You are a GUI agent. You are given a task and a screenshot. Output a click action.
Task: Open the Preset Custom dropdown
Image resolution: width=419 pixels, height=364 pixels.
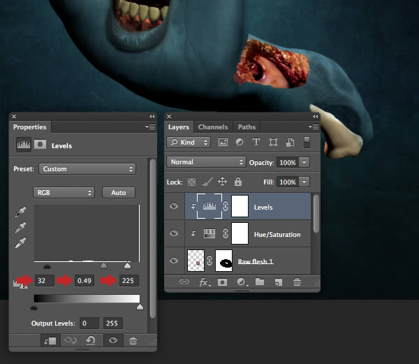[87, 169]
